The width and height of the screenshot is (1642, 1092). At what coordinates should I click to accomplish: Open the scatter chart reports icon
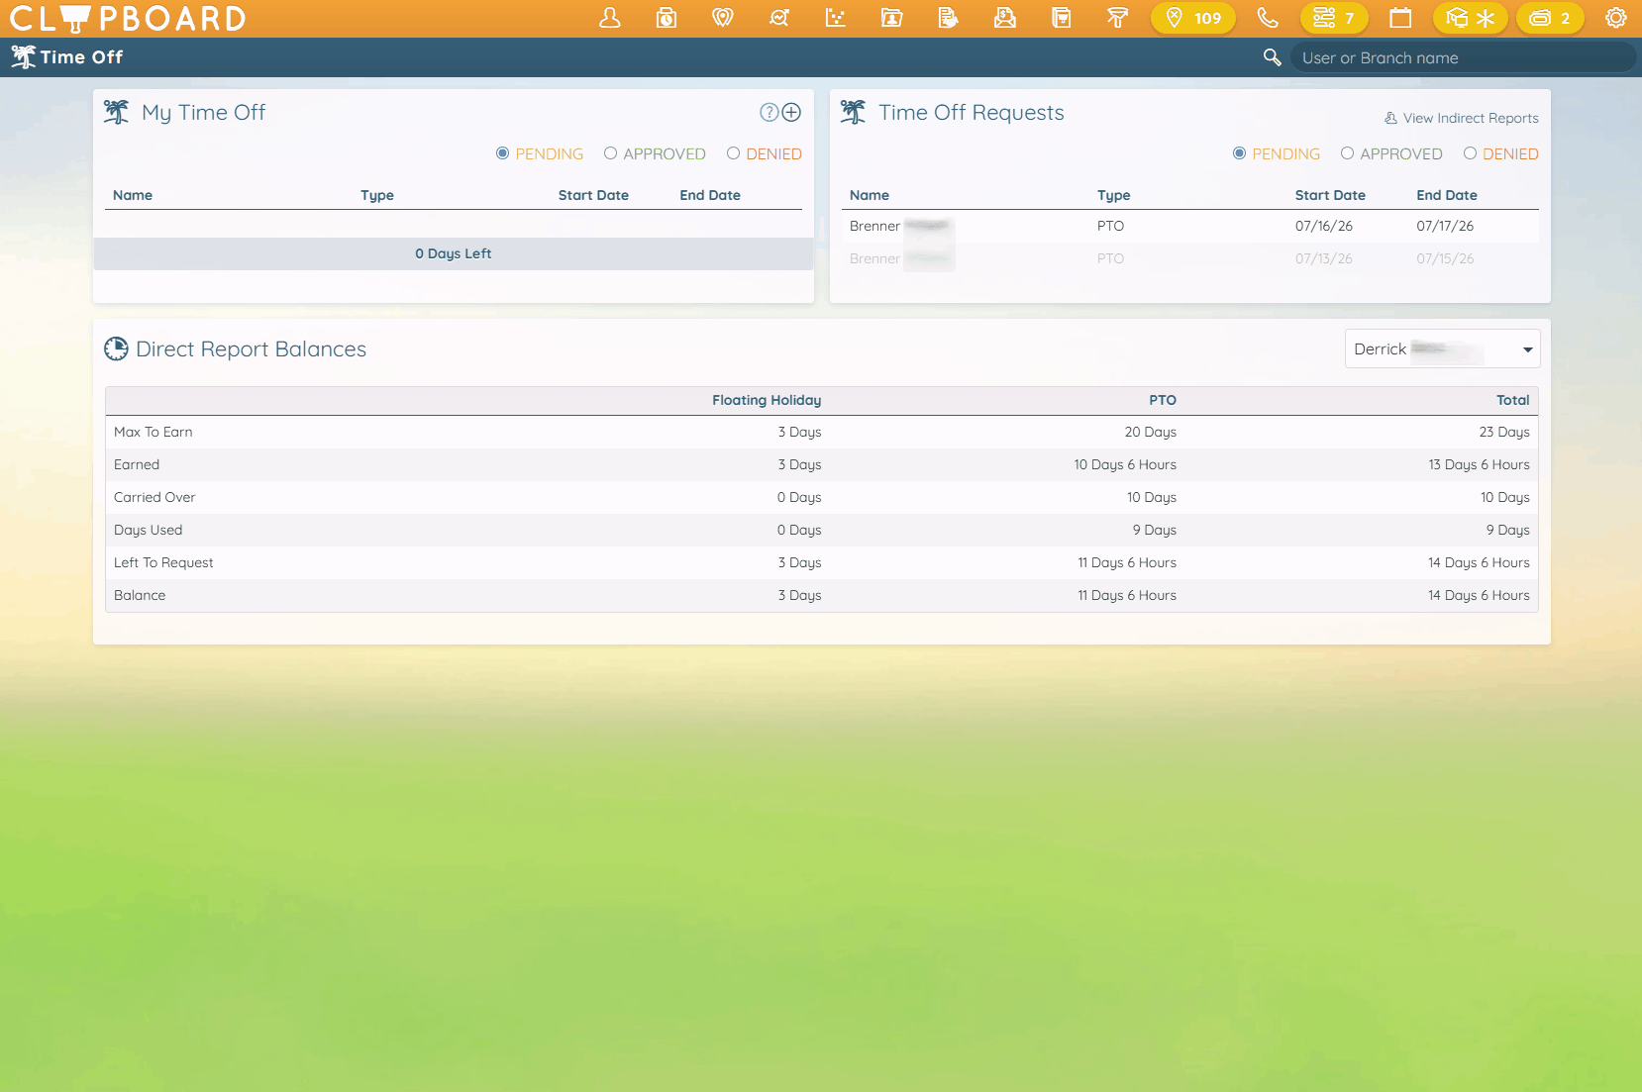click(x=836, y=18)
